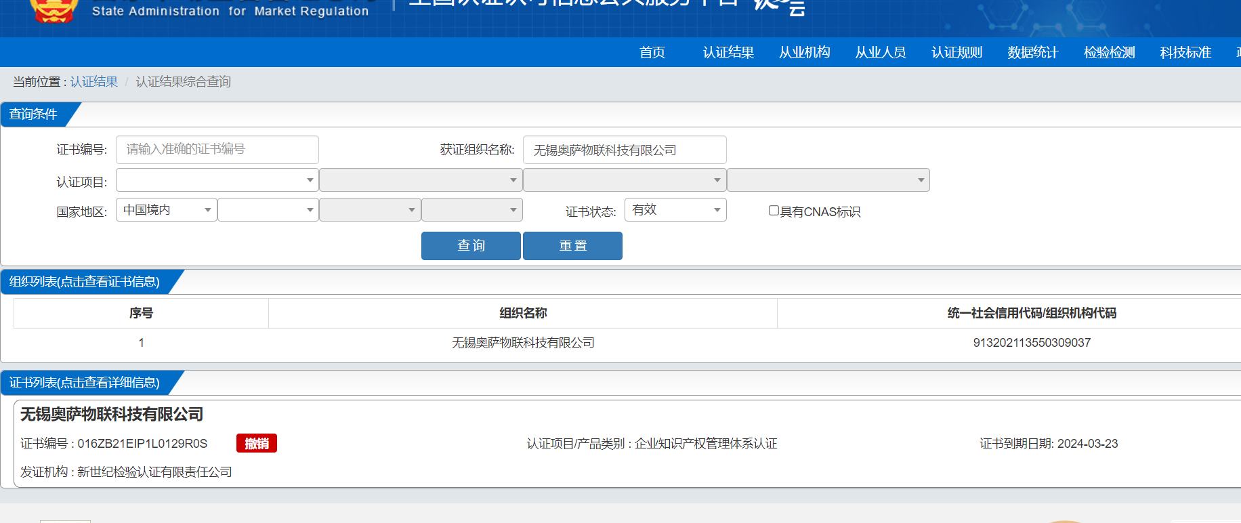Select 从业人员 navigation item
The width and height of the screenshot is (1241, 523).
pyautogui.click(x=881, y=52)
